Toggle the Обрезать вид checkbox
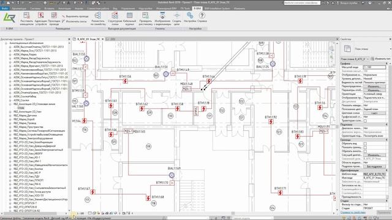Image resolution: width=392 pixels, height=220 pixels. point(365,144)
